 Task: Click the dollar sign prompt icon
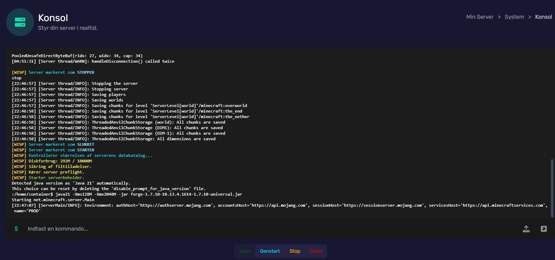point(16,229)
